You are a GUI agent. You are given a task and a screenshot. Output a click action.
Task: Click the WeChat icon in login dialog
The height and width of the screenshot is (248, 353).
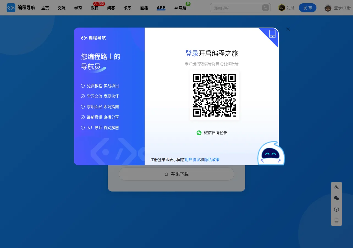click(x=199, y=133)
